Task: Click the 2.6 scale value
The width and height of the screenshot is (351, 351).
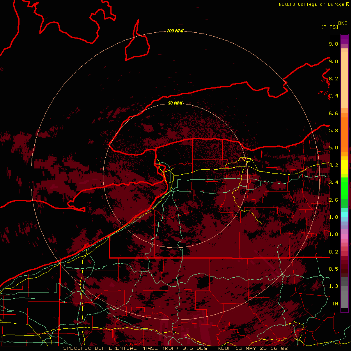Action: (333, 200)
